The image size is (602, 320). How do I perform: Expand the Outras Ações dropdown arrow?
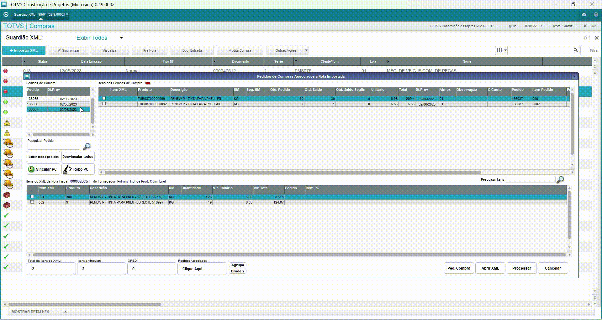coord(306,50)
